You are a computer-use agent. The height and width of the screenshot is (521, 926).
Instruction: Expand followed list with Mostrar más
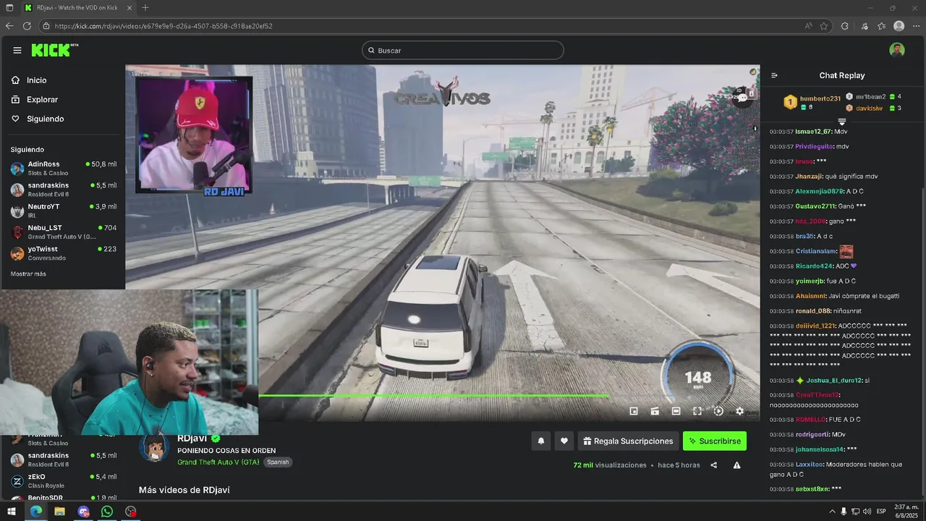coord(28,274)
